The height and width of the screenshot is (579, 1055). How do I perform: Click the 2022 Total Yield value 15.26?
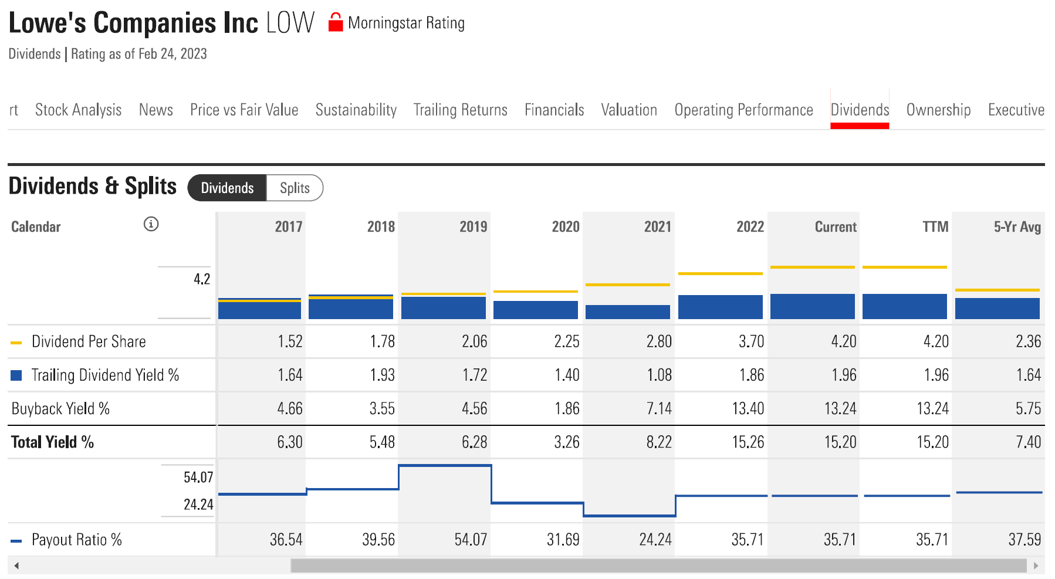coord(748,442)
